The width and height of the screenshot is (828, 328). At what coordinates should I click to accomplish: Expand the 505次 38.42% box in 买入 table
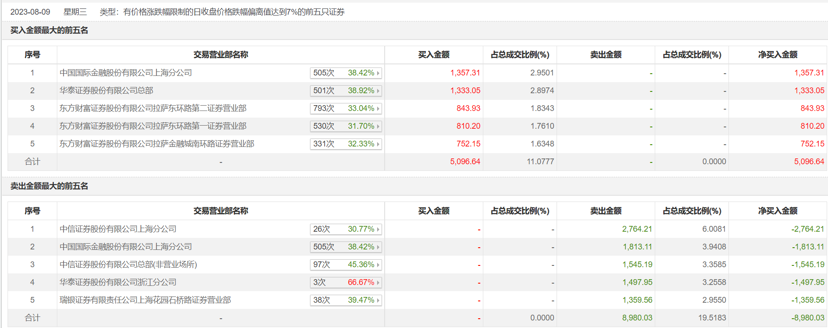346,73
